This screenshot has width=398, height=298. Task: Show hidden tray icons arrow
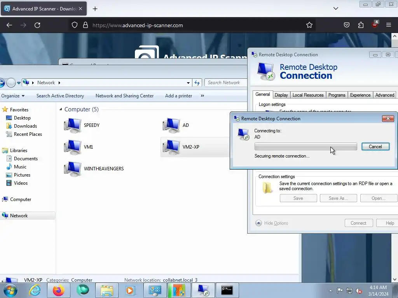[330, 291]
